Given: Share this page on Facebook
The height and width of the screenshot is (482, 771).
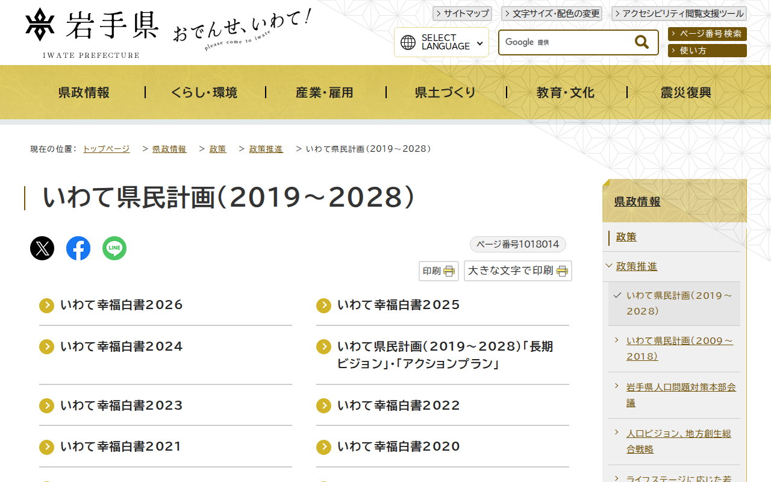Looking at the screenshot, I should tap(78, 248).
